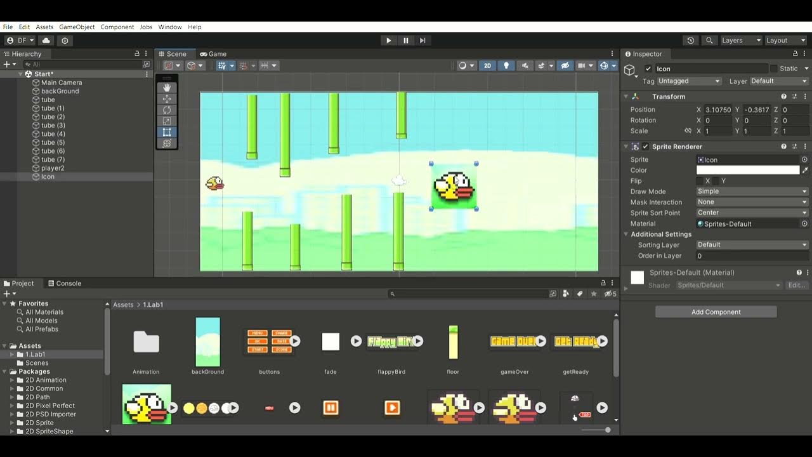The width and height of the screenshot is (812, 457).
Task: Toggle Gizmos in Scene toolbar
Action: [x=605, y=65]
